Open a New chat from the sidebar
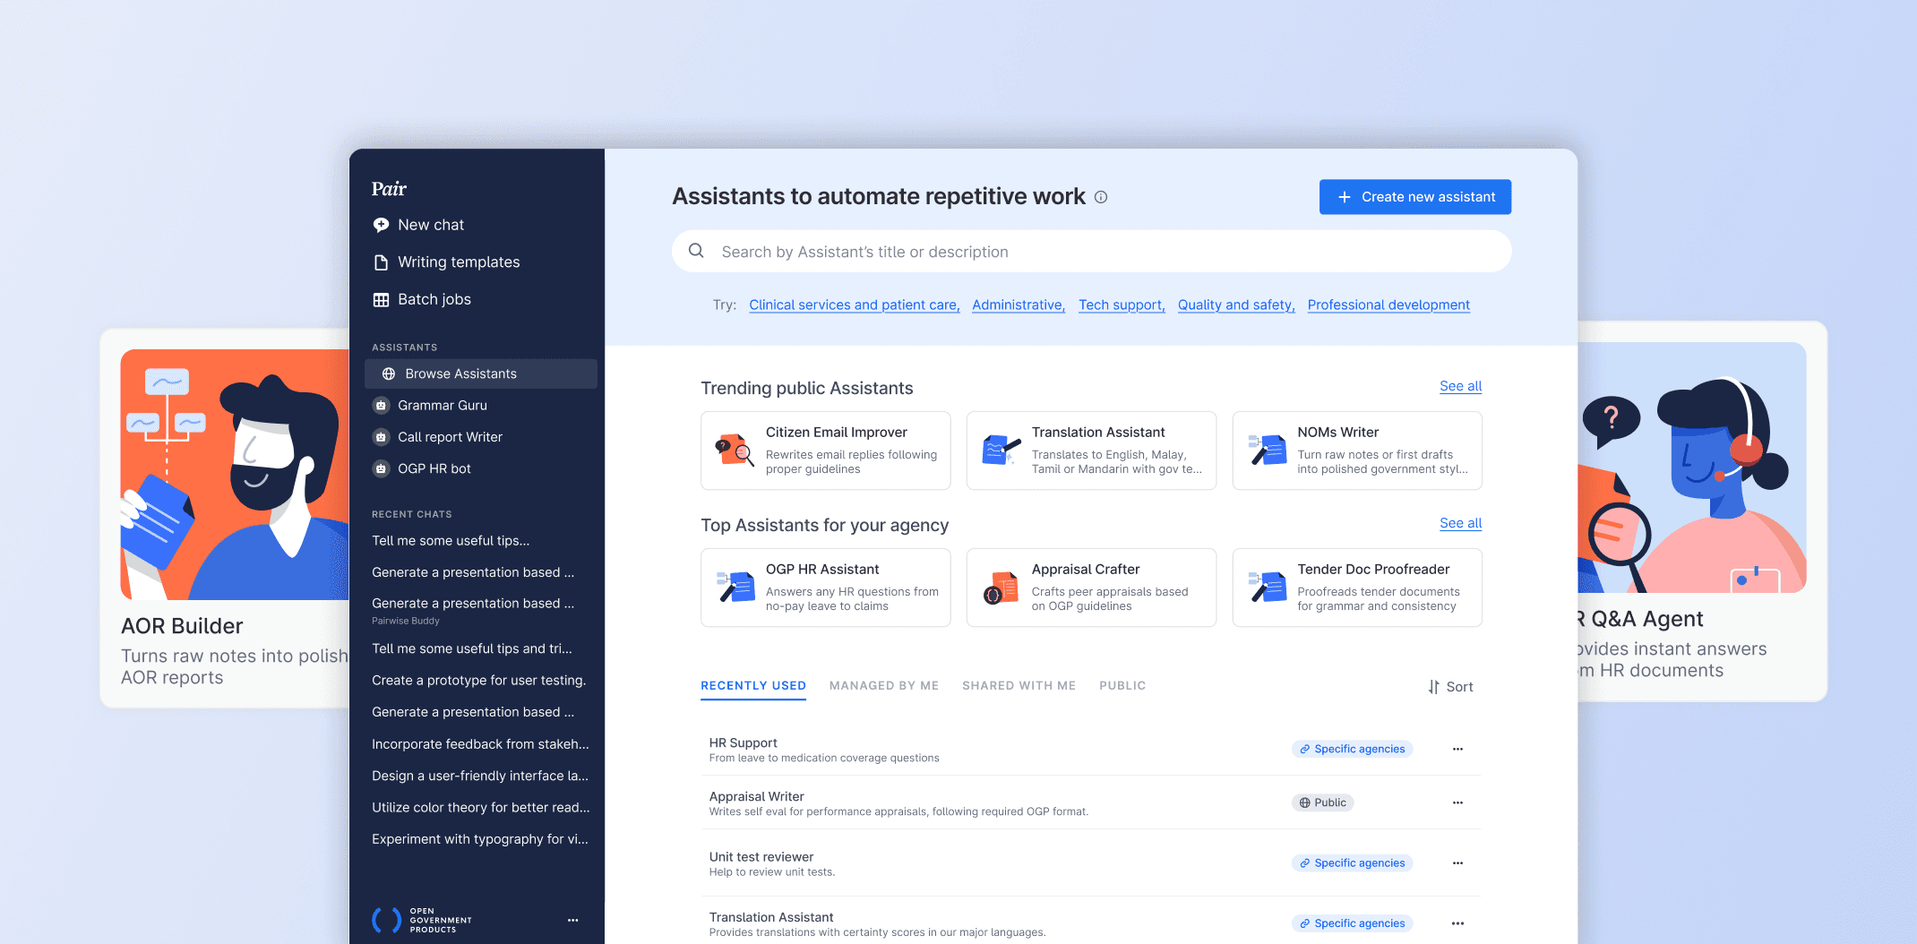This screenshot has height=944, width=1917. [382, 225]
